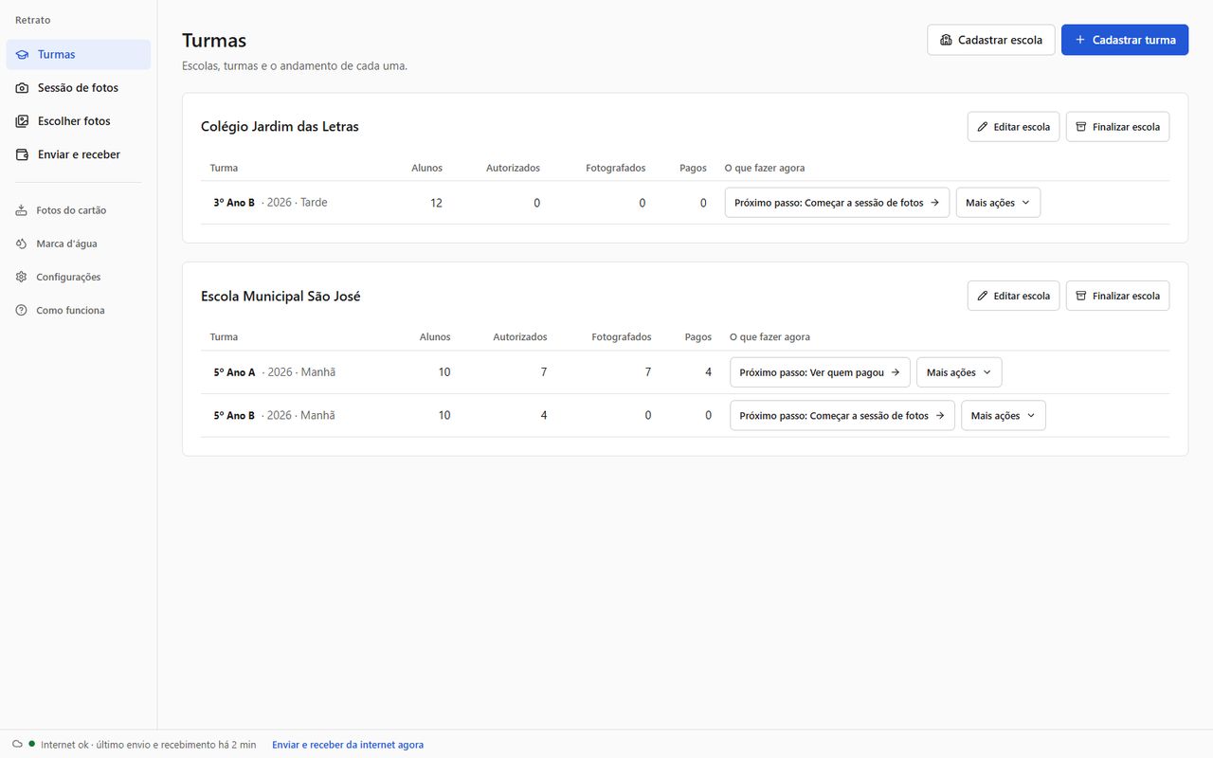This screenshot has height=758, width=1213.
Task: Click the Marca d'água droplet icon
Action: coord(22,244)
